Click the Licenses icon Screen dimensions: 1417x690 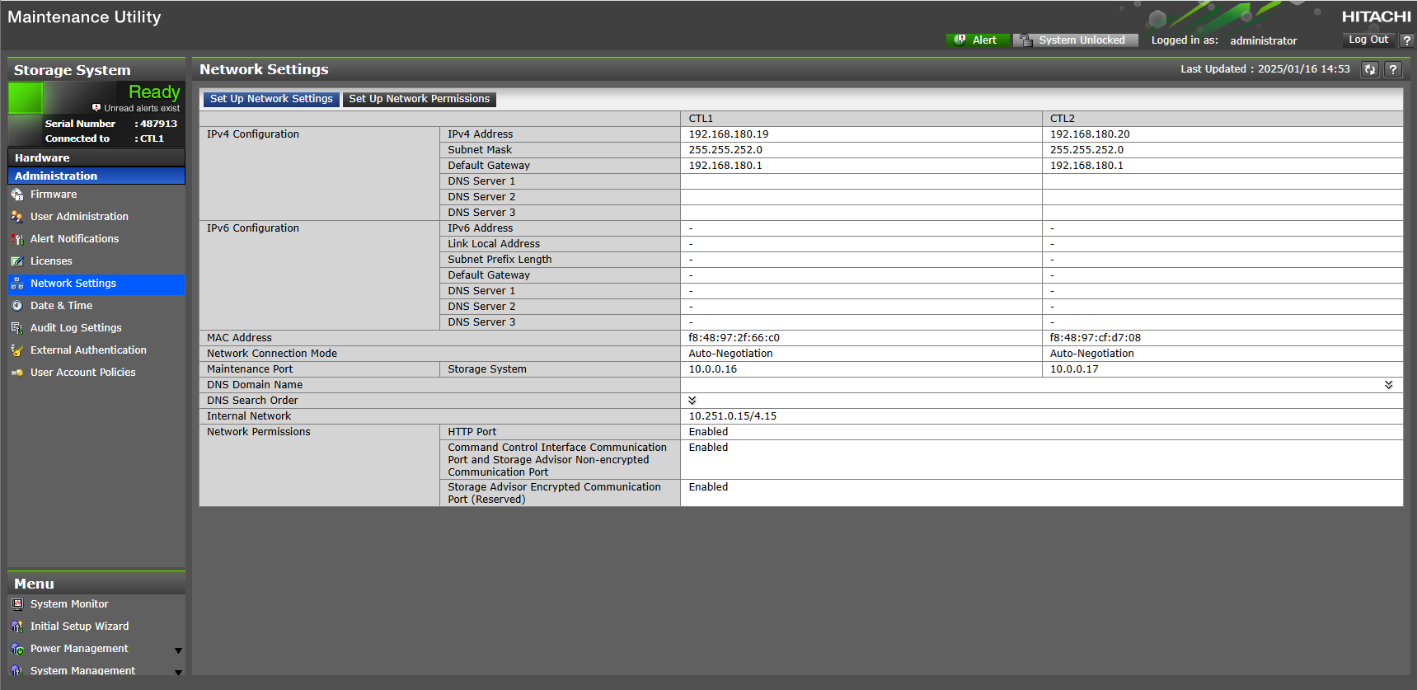pos(17,261)
